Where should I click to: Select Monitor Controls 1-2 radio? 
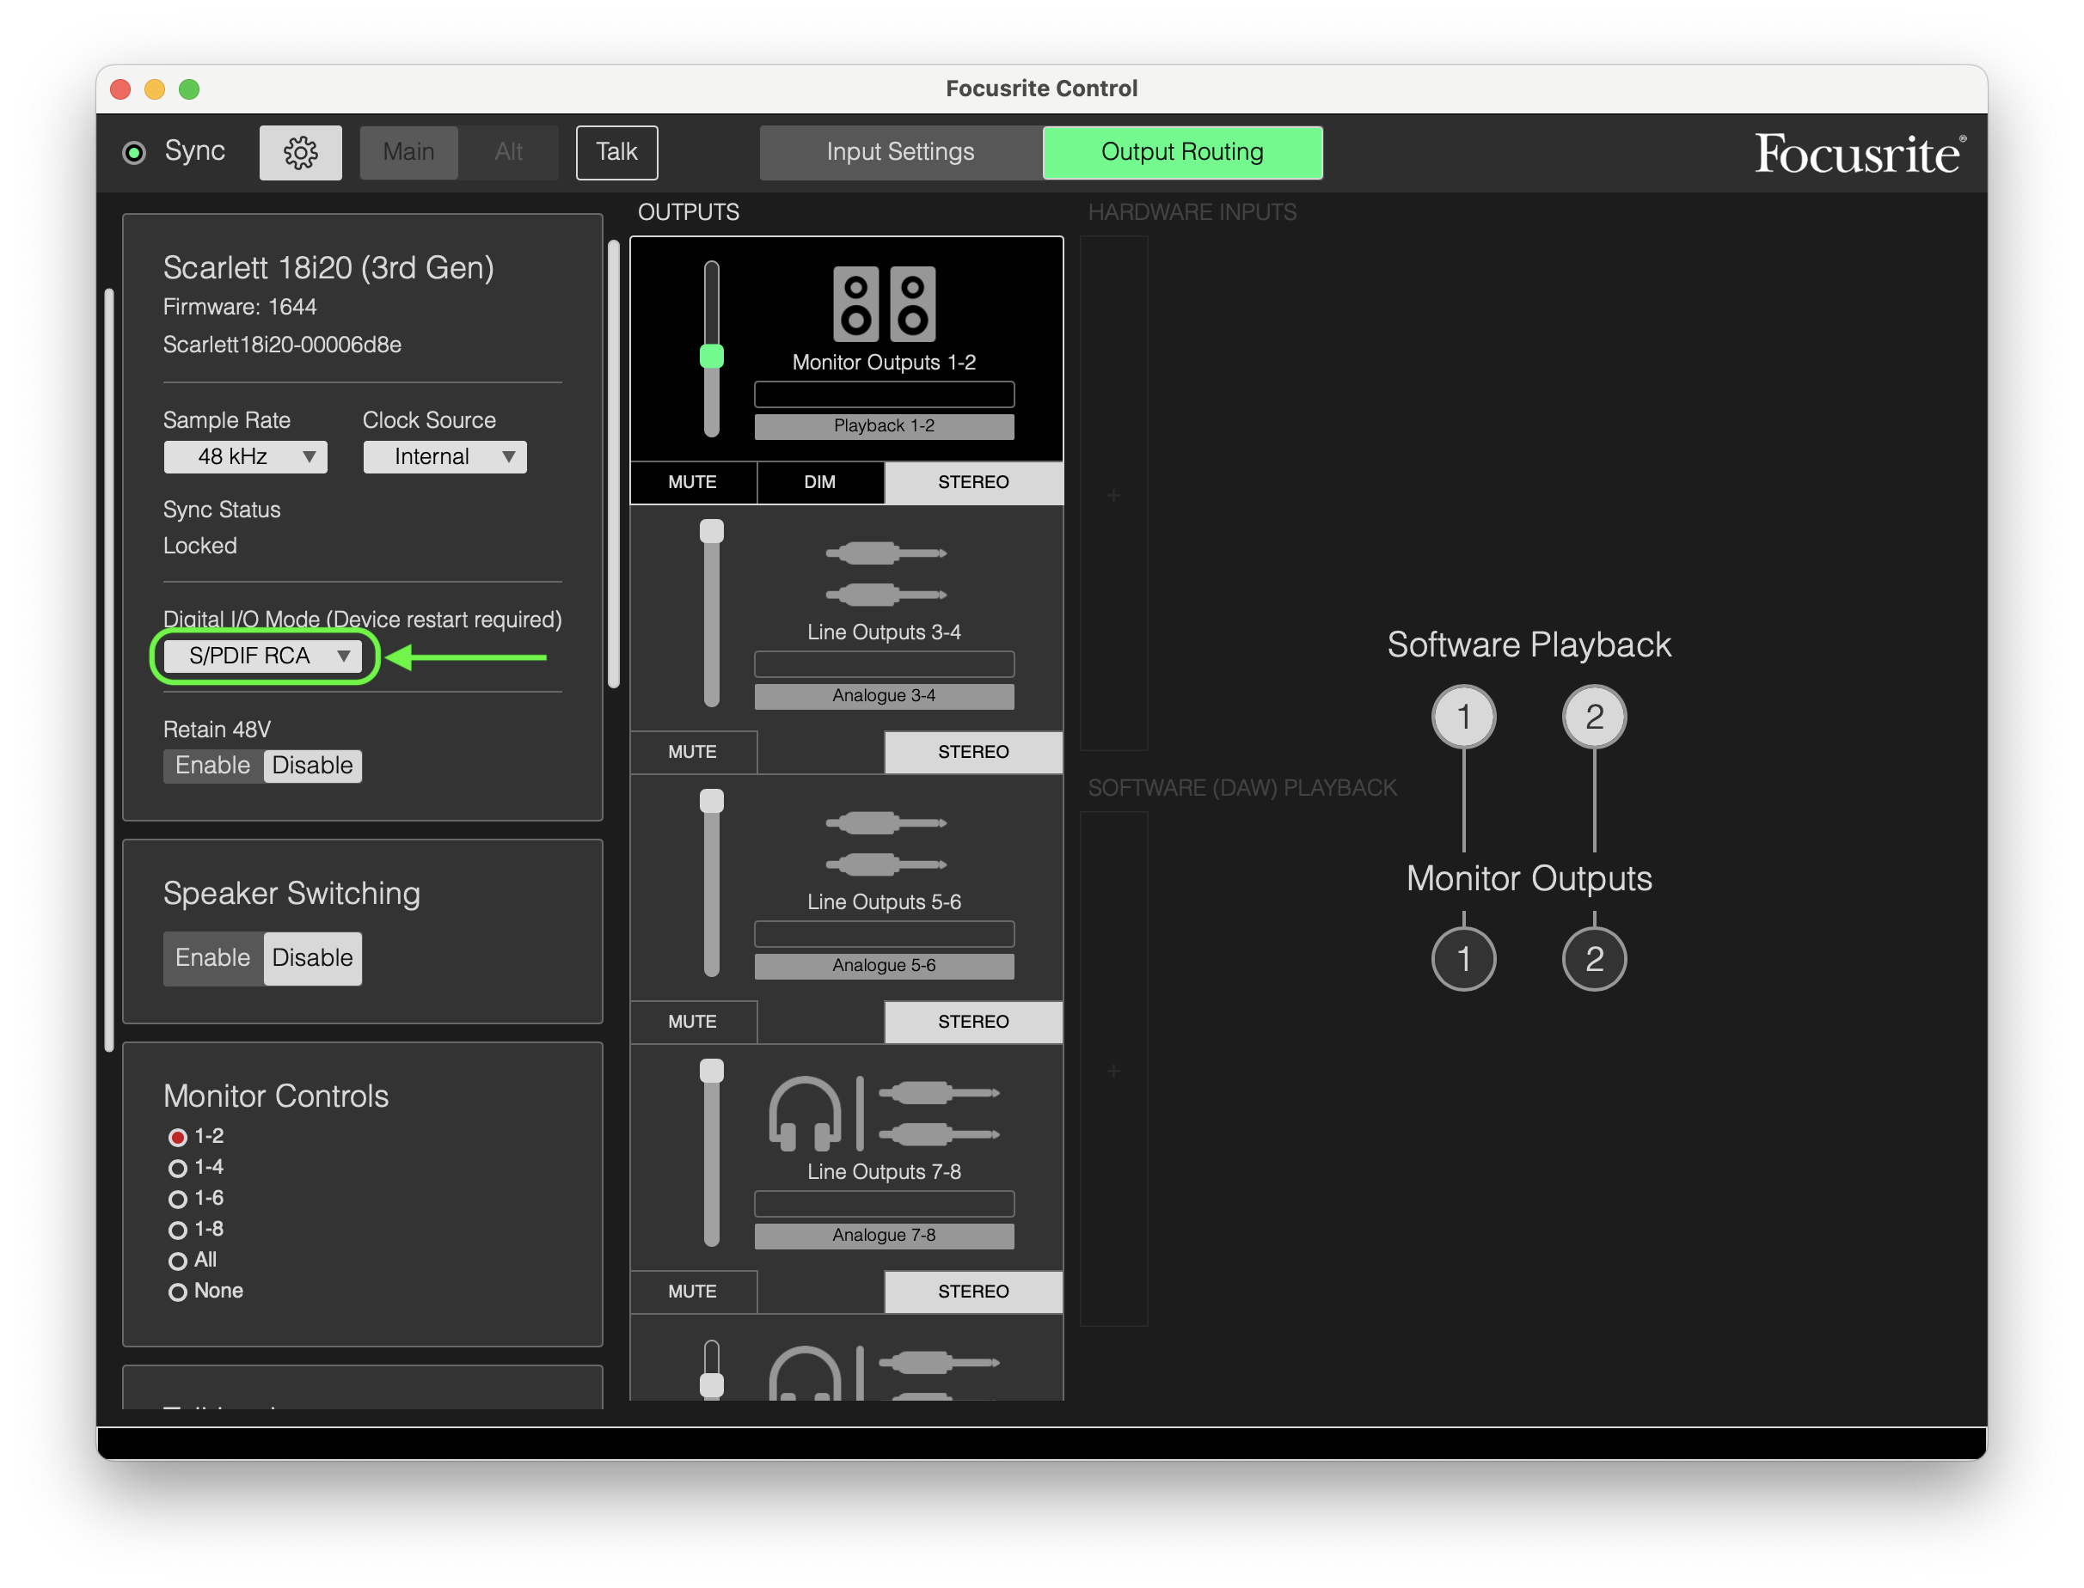pyautogui.click(x=178, y=1137)
